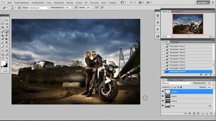The image size is (216, 121).
Task: Toggle tablet pressure for opacity
Action: tap(76, 8)
